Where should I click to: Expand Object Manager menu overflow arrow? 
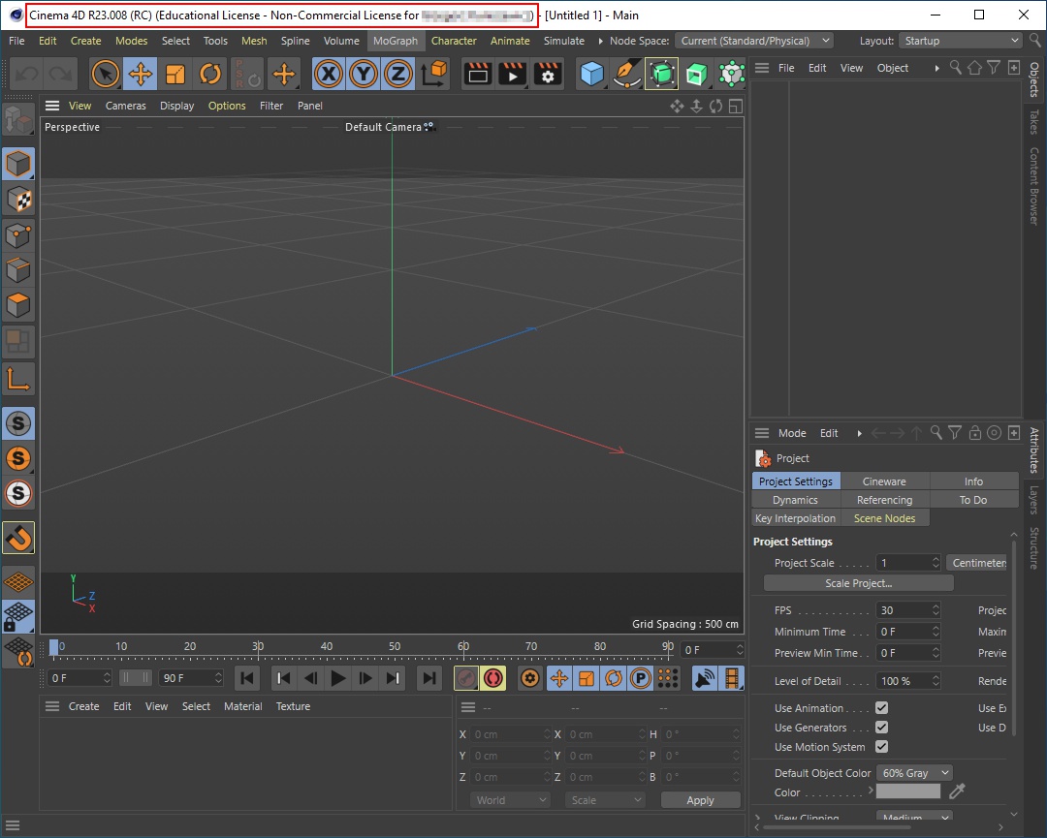[x=936, y=68]
